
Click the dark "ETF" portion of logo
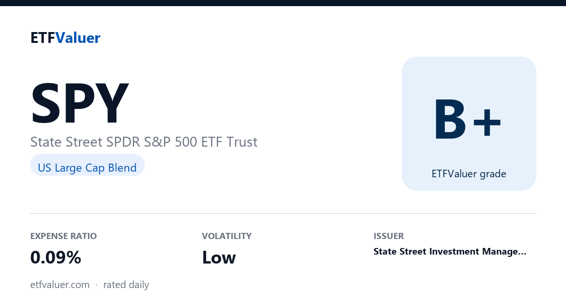43,38
